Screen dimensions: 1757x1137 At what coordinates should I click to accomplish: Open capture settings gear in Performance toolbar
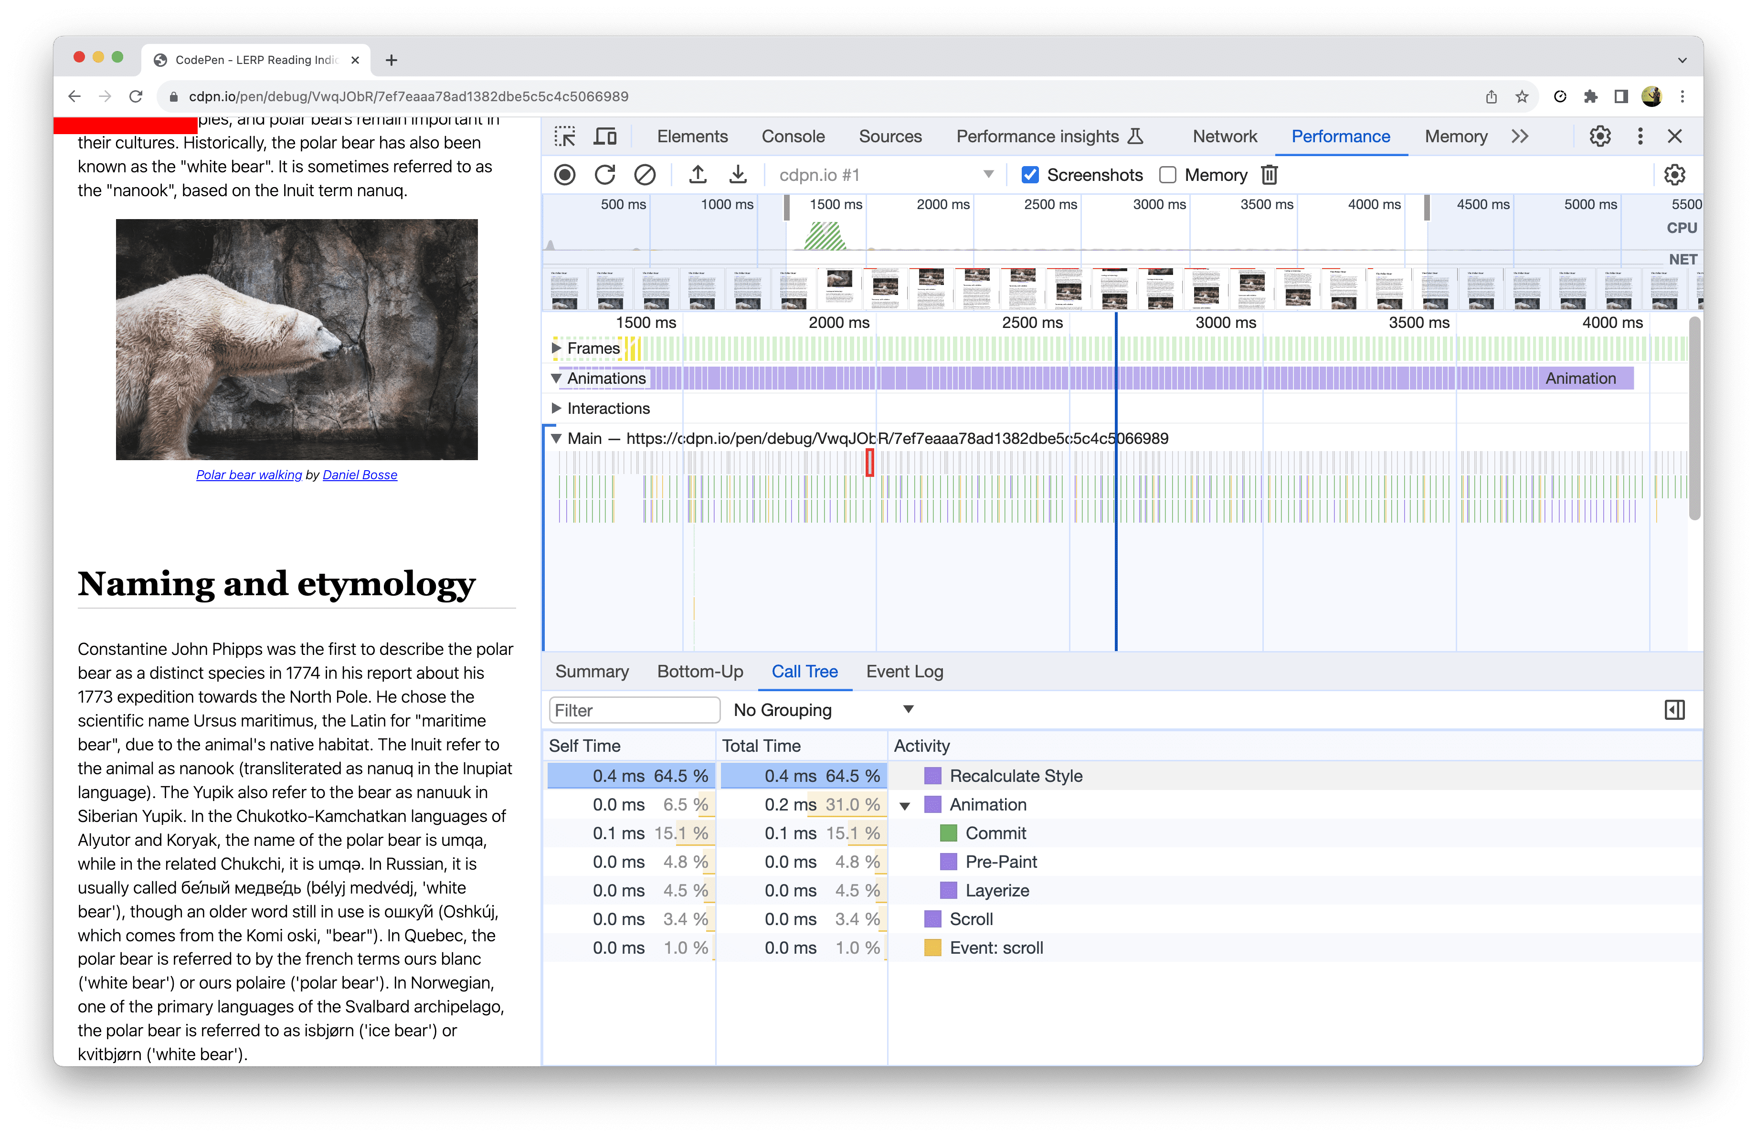[1673, 175]
